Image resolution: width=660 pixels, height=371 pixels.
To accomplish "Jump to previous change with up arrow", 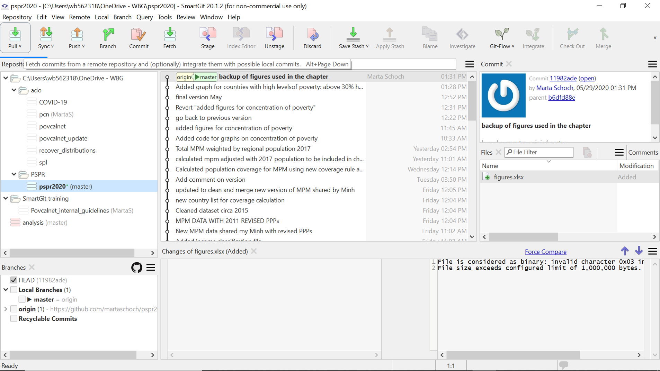I will click(625, 251).
